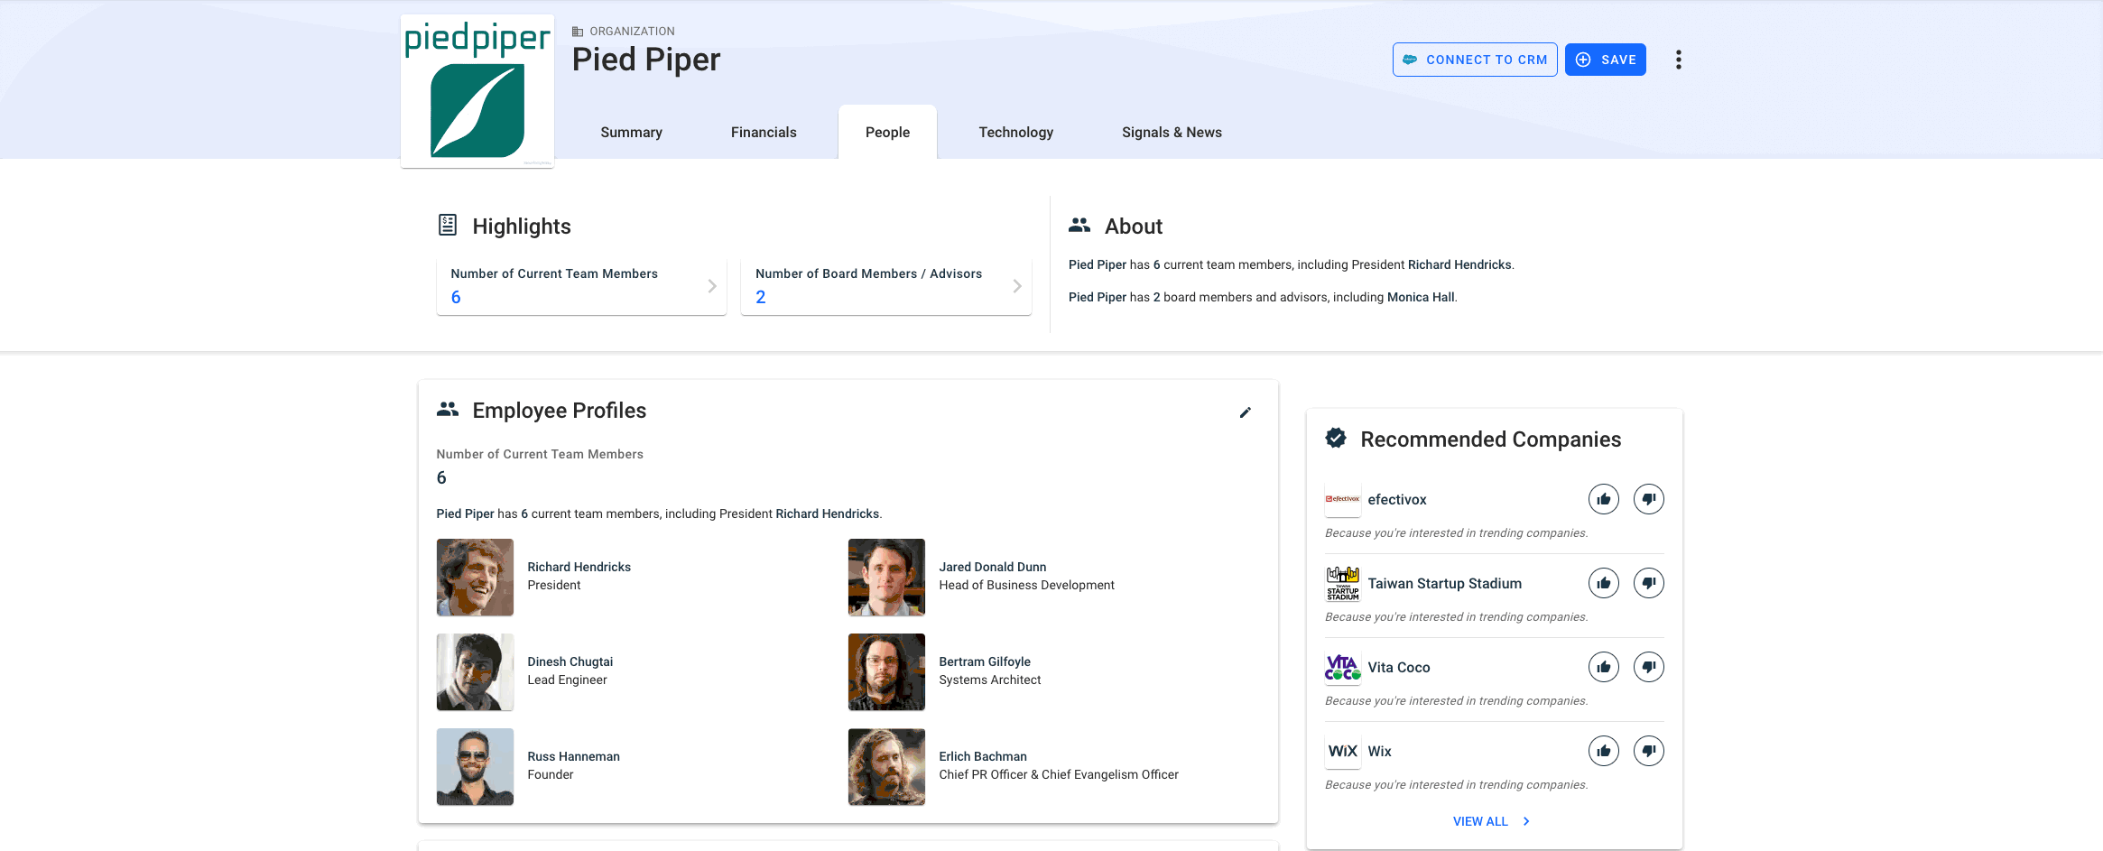The width and height of the screenshot is (2103, 851).
Task: Thumbs up the efectivox recommendation
Action: (1603, 499)
